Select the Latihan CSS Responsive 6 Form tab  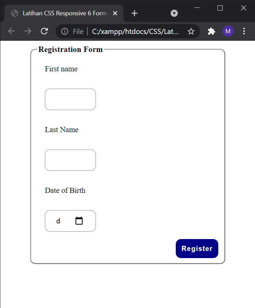[64, 13]
